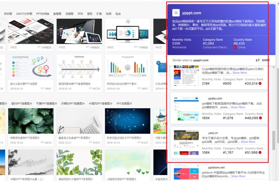Open 科技深蓝点线粒子PPT背景图片 title

point(124,138)
